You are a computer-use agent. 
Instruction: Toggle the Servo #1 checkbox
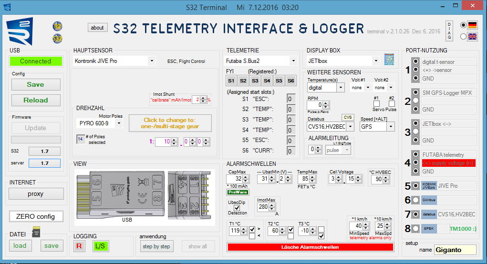(376, 103)
